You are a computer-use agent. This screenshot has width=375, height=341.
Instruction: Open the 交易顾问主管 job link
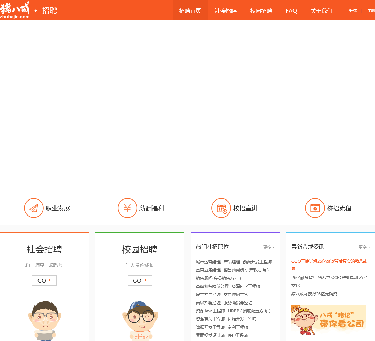pos(236,294)
